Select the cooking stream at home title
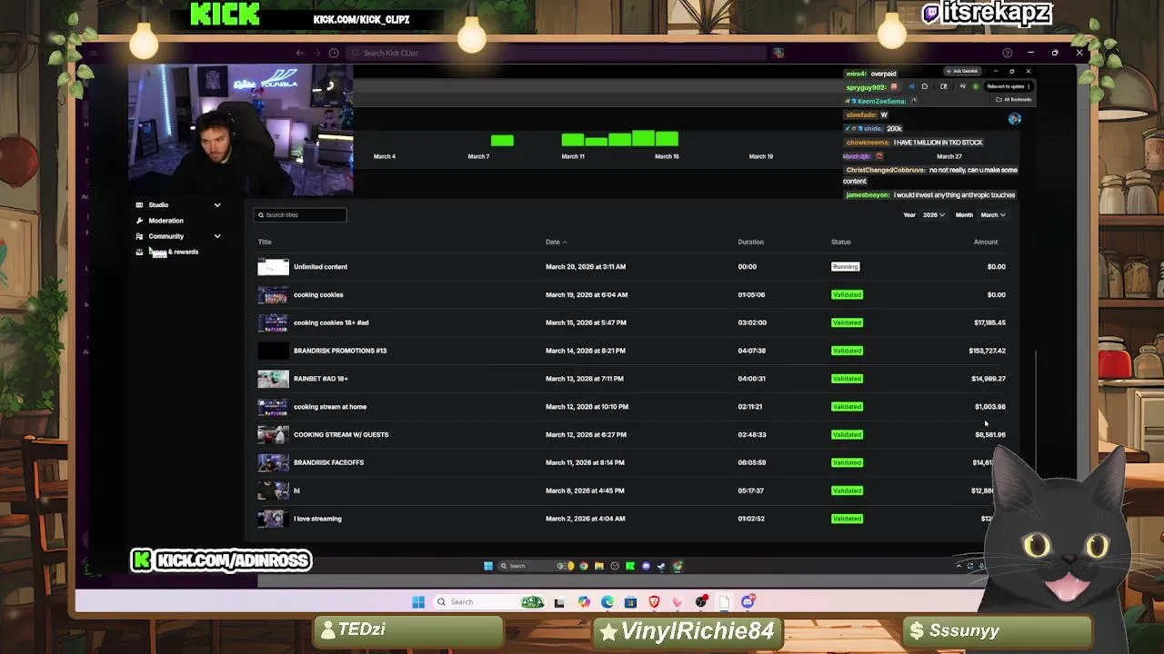This screenshot has width=1164, height=654. coord(330,407)
